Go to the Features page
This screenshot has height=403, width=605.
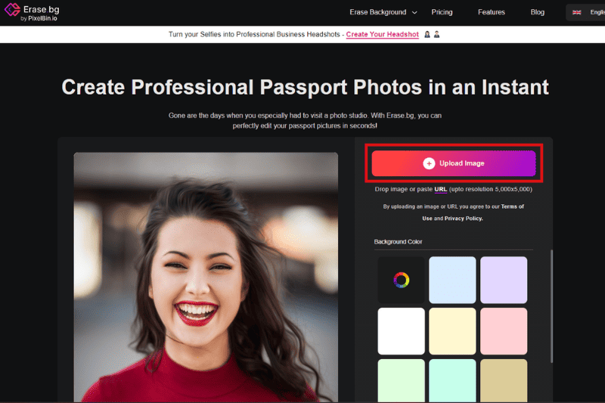(492, 12)
